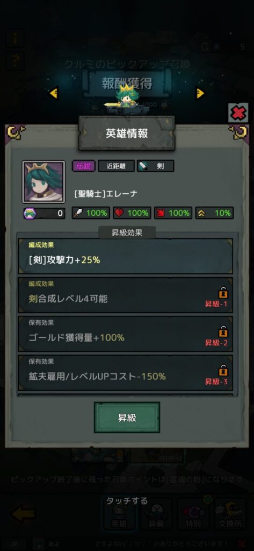The height and width of the screenshot is (551, 254).
Task: Click the lock icon on 昇級-2 row
Action: point(223,331)
